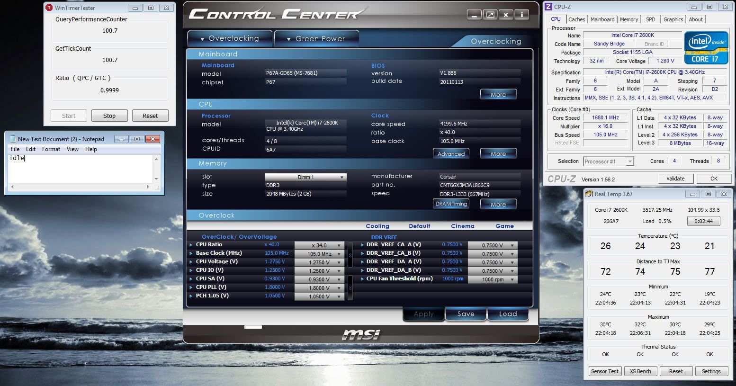The height and width of the screenshot is (386, 736).
Task: Click the Stop button in WinTimerTester
Action: click(109, 116)
